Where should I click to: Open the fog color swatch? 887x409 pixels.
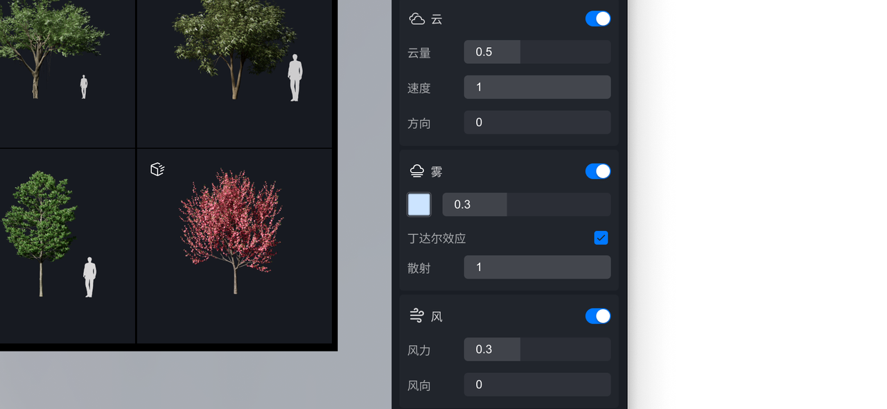coord(419,204)
